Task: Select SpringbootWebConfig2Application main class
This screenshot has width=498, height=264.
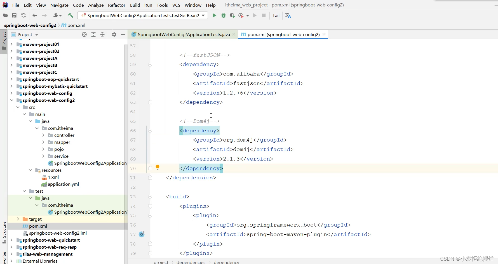Action: 90,163
